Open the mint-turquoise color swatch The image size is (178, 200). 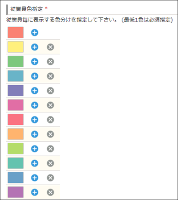(16, 163)
